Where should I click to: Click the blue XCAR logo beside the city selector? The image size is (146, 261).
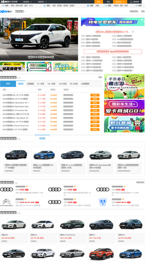pyautogui.click(x=6, y=11)
